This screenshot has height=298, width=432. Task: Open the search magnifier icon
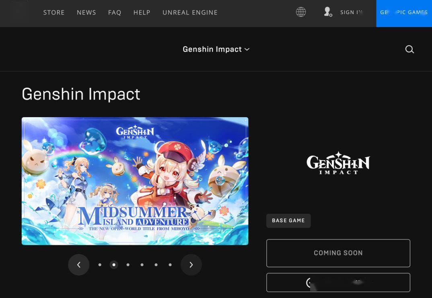pyautogui.click(x=409, y=50)
